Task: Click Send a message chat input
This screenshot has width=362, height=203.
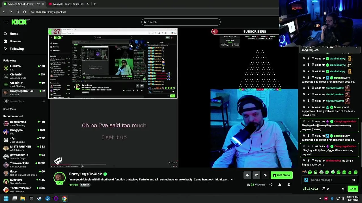Action: [x=330, y=180]
